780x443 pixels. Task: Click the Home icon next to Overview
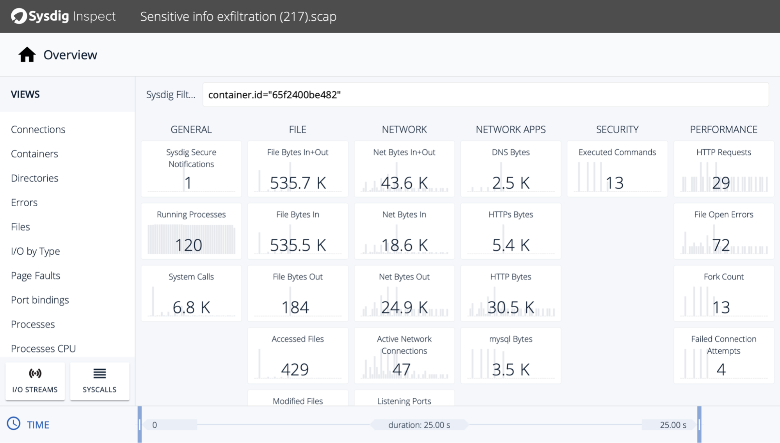click(x=27, y=55)
